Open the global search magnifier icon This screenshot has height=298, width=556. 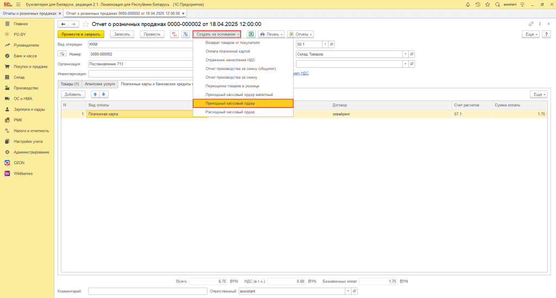click(497, 4)
